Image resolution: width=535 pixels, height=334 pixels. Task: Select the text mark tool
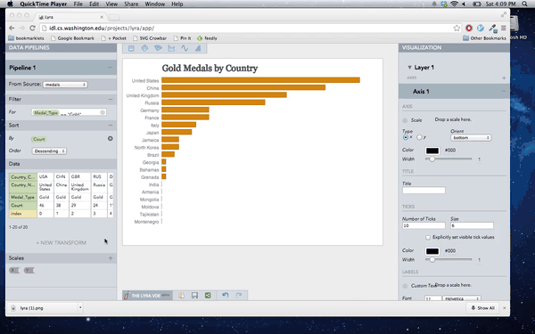tap(198, 48)
